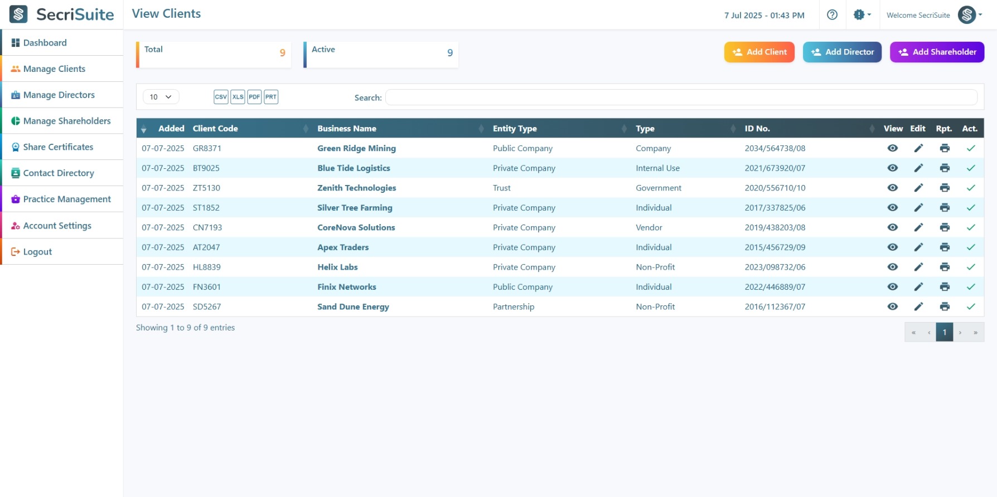The image size is (997, 497).
Task: Open Green Ridge Mining business name link
Action: pos(356,148)
